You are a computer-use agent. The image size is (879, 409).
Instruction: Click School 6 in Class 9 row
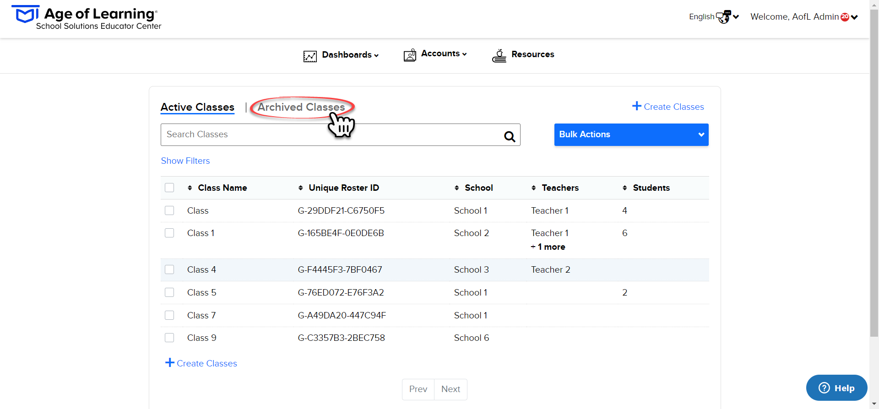tap(472, 338)
